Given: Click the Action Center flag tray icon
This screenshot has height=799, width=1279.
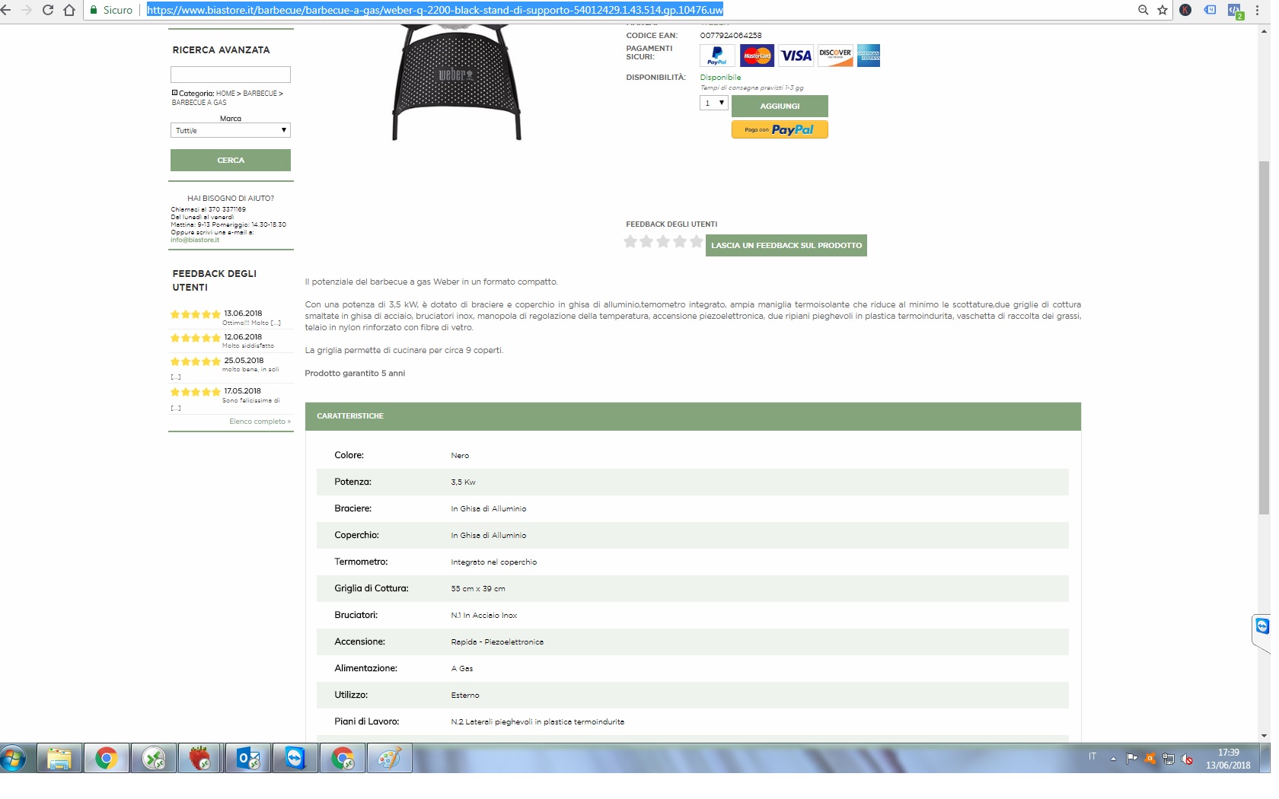Looking at the screenshot, I should click(x=1131, y=758).
